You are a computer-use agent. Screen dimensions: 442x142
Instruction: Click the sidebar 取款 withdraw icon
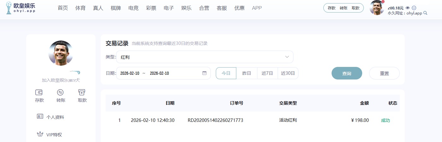pyautogui.click(x=82, y=92)
